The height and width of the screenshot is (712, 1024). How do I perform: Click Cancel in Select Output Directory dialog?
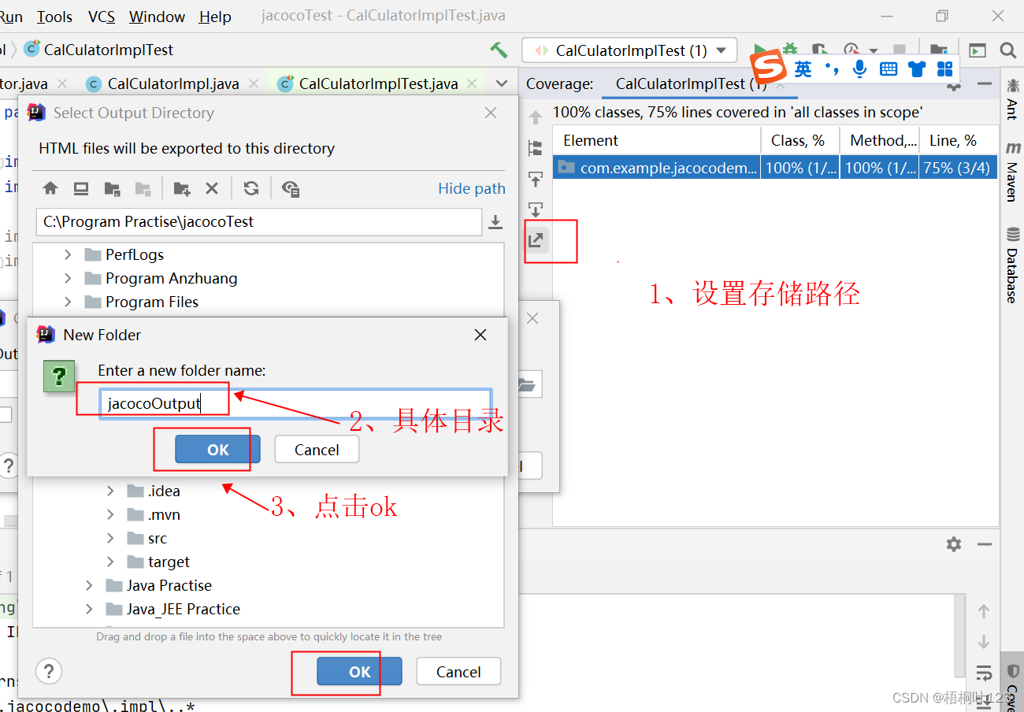click(x=458, y=672)
